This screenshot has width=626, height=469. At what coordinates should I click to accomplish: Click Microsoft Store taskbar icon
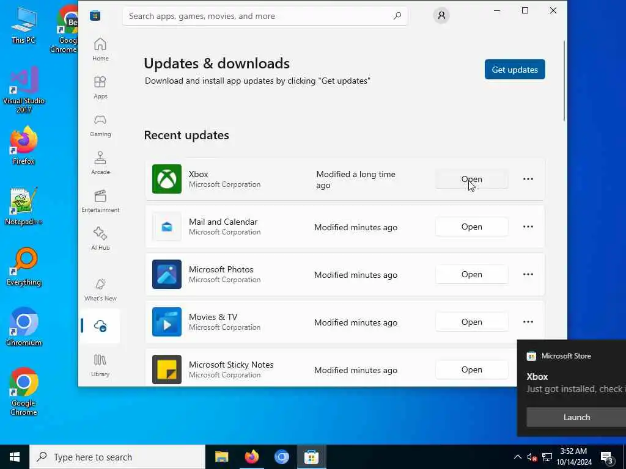click(x=311, y=457)
